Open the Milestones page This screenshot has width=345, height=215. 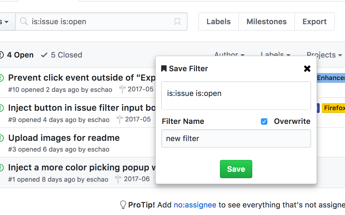(x=267, y=21)
